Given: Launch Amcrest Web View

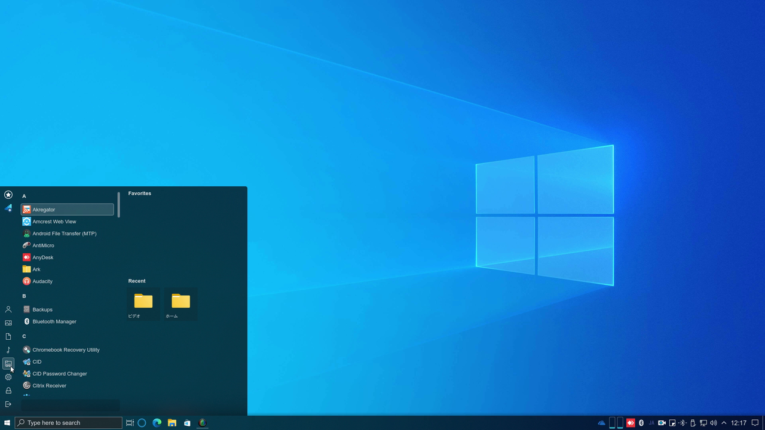Looking at the screenshot, I should (67, 222).
